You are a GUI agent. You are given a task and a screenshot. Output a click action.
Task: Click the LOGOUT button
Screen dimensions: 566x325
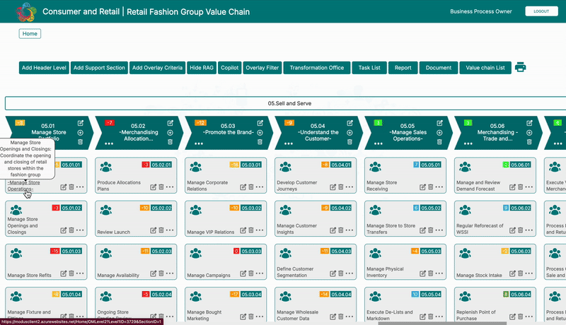[541, 11]
